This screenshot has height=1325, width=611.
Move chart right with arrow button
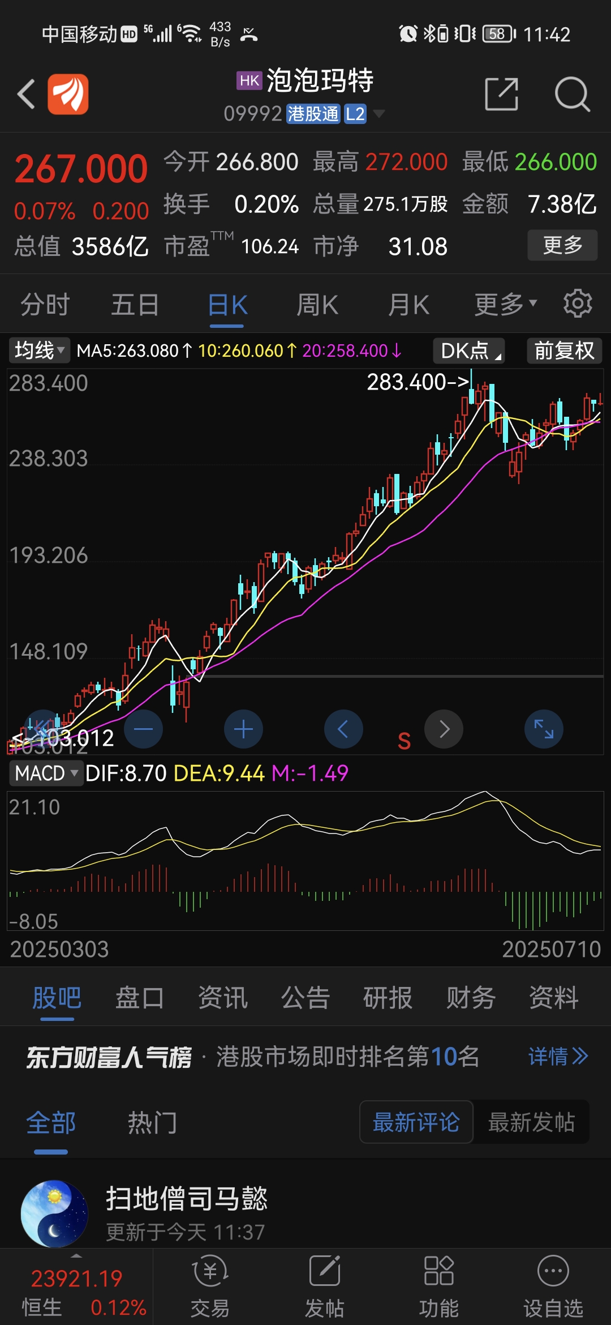tap(444, 729)
